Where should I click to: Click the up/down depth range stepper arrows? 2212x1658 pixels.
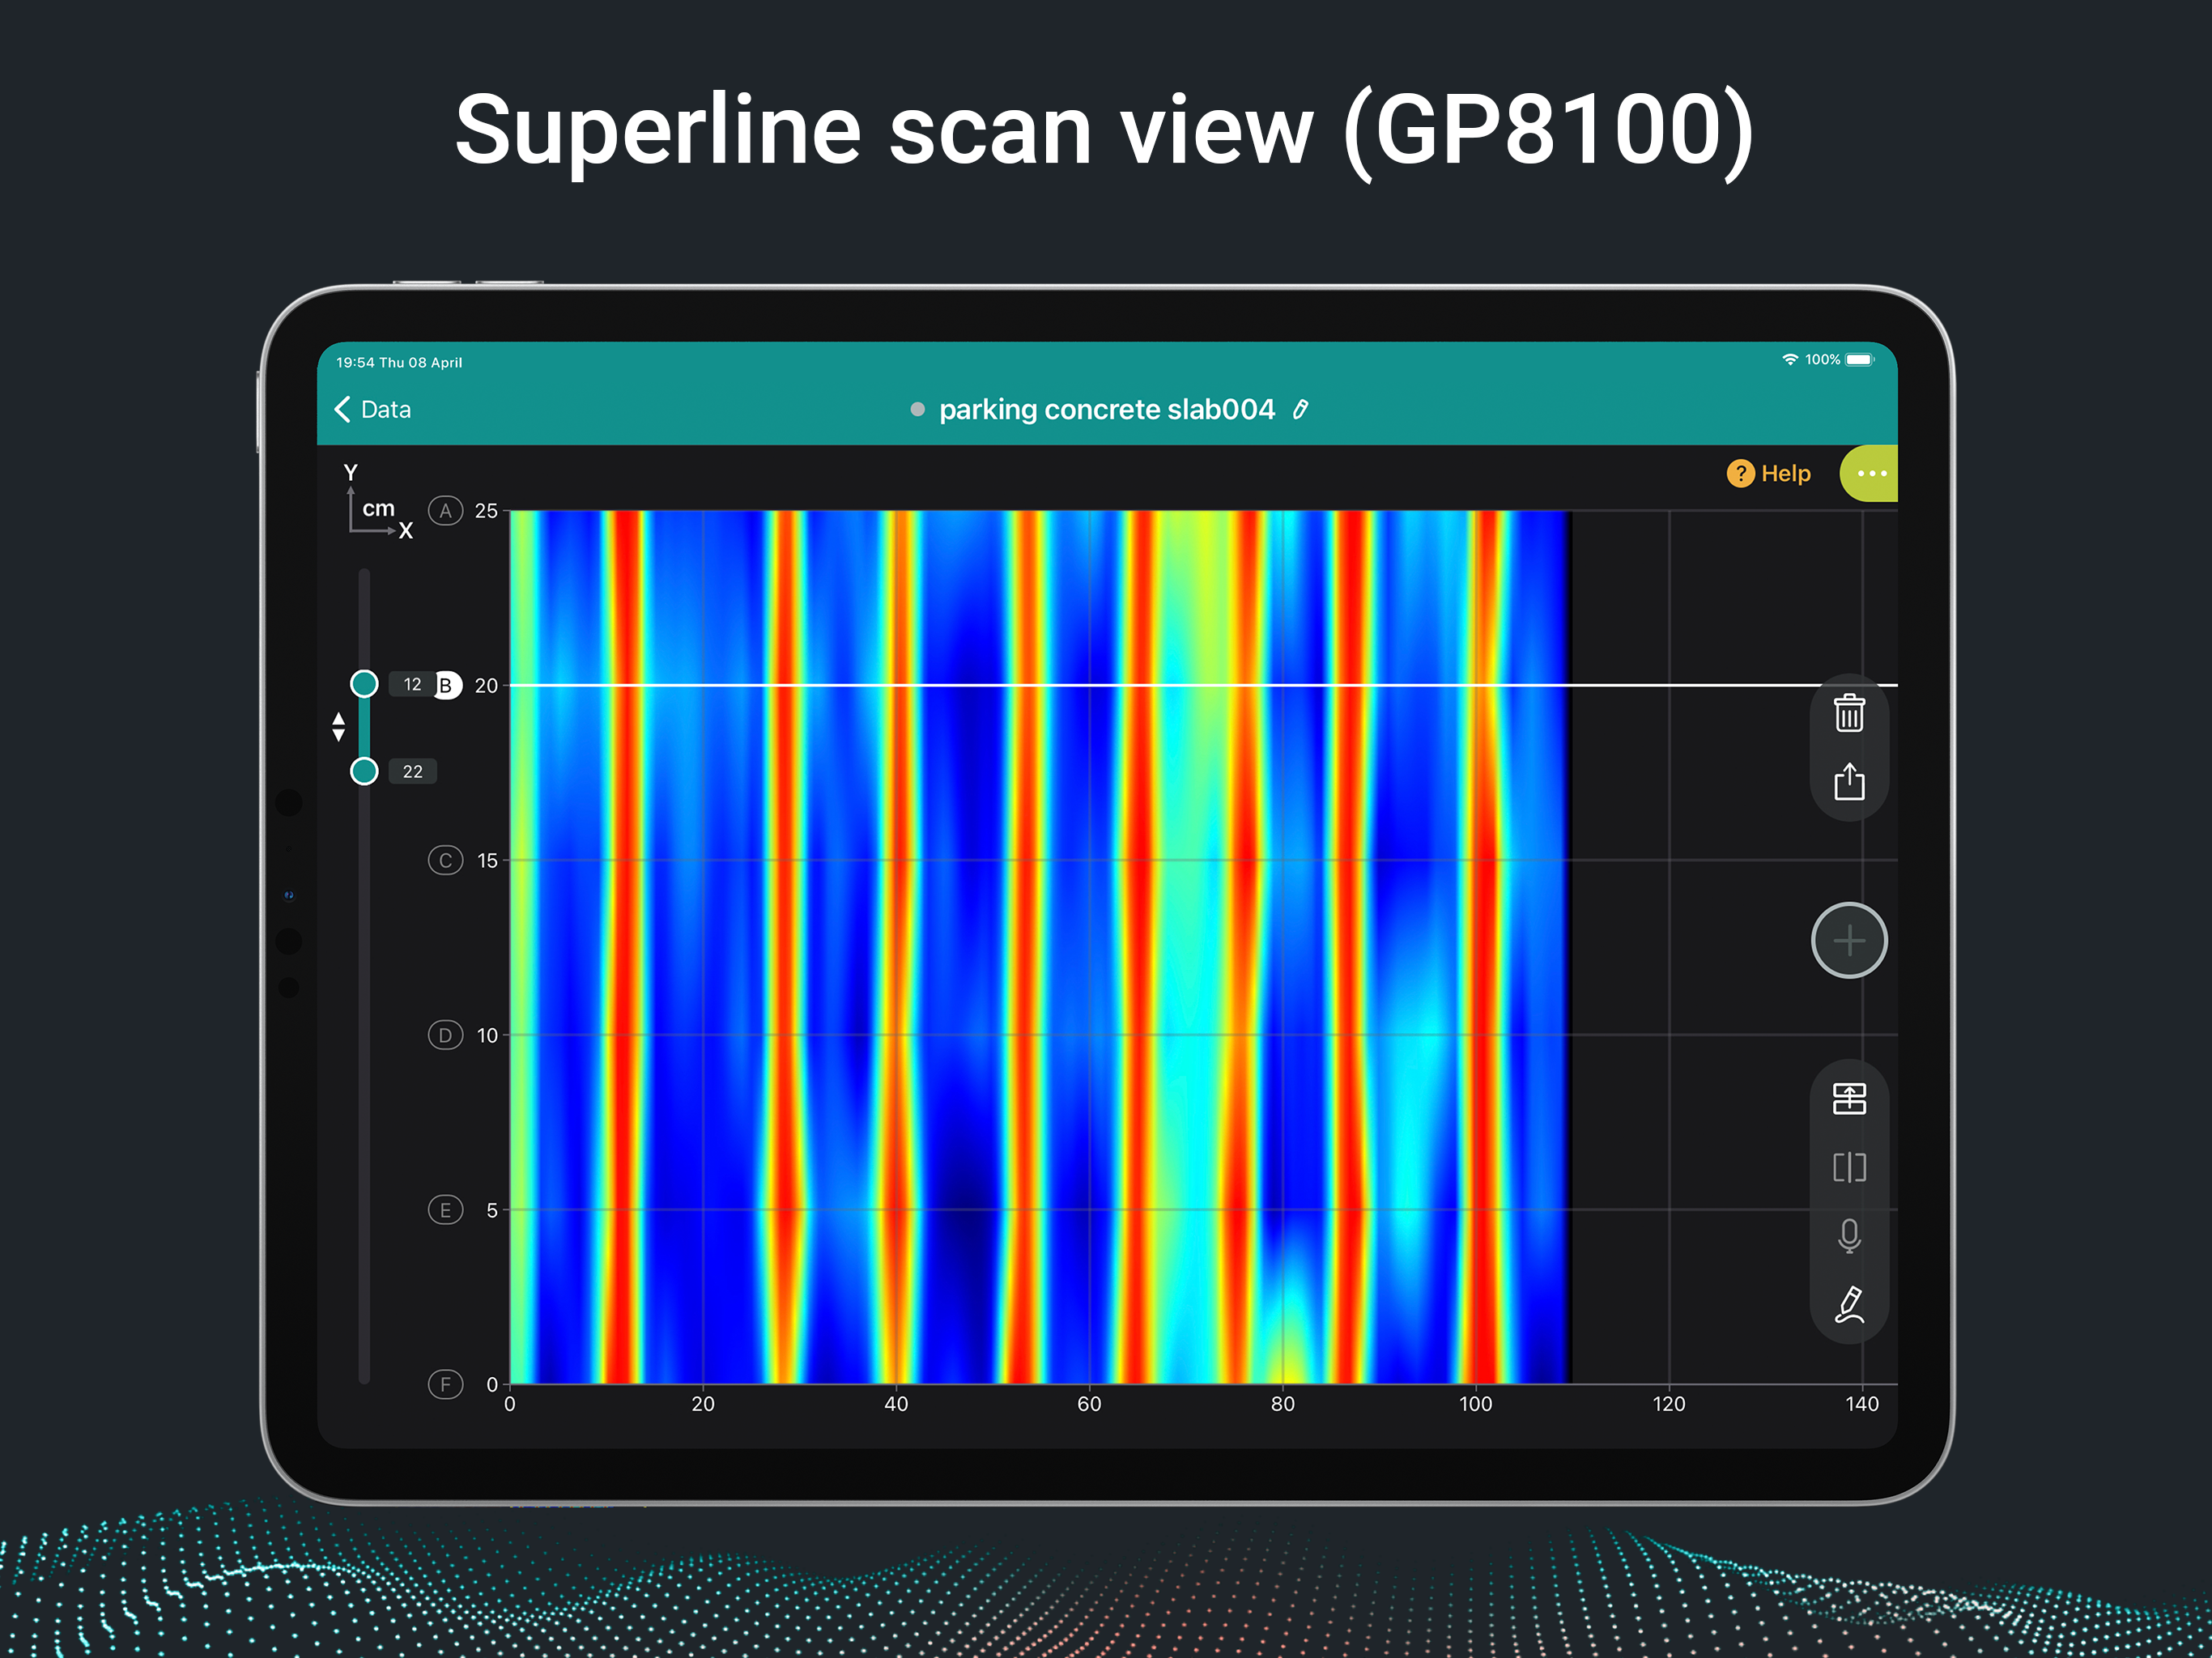click(x=338, y=727)
